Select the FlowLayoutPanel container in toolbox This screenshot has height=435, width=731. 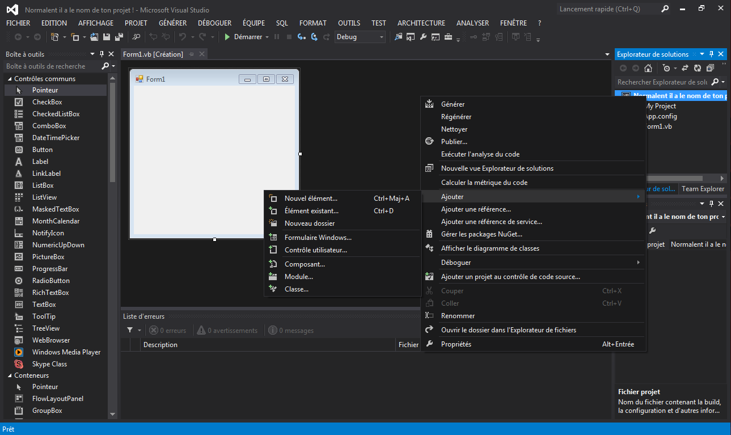click(56, 399)
